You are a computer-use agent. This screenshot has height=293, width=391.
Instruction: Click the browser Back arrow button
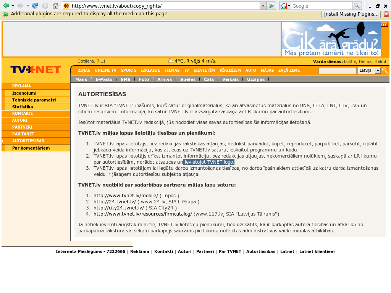coord(6,6)
